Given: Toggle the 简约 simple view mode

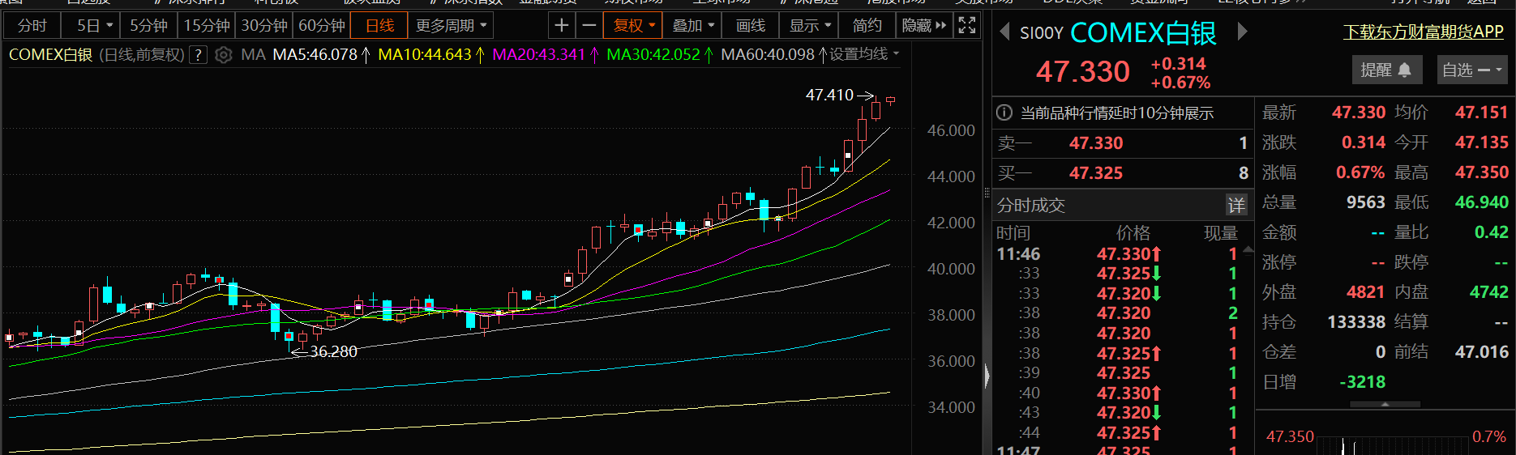Looking at the screenshot, I should point(867,26).
